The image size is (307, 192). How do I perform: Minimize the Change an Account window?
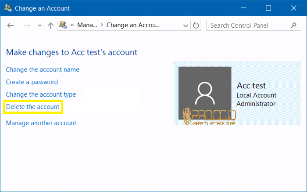[244, 8]
